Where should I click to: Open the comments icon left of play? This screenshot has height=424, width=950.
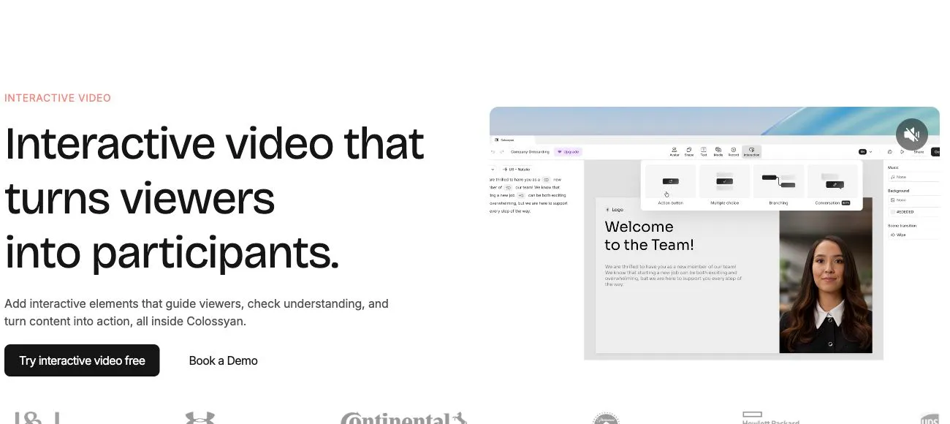[x=889, y=152]
